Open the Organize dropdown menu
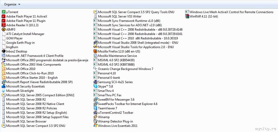Image resolution: width=278 pixels, height=132 pixels. (x=12, y=4)
